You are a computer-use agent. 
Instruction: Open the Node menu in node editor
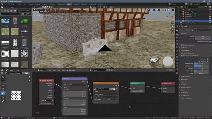(x=63, y=70)
